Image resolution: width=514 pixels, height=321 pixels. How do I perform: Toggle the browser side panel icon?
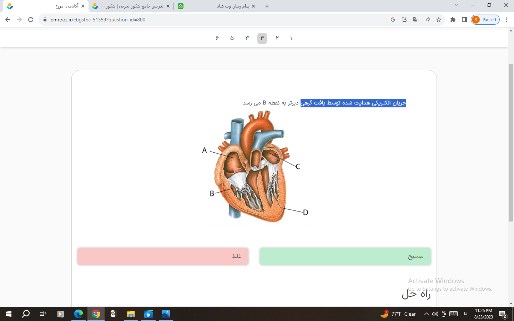[x=464, y=20]
